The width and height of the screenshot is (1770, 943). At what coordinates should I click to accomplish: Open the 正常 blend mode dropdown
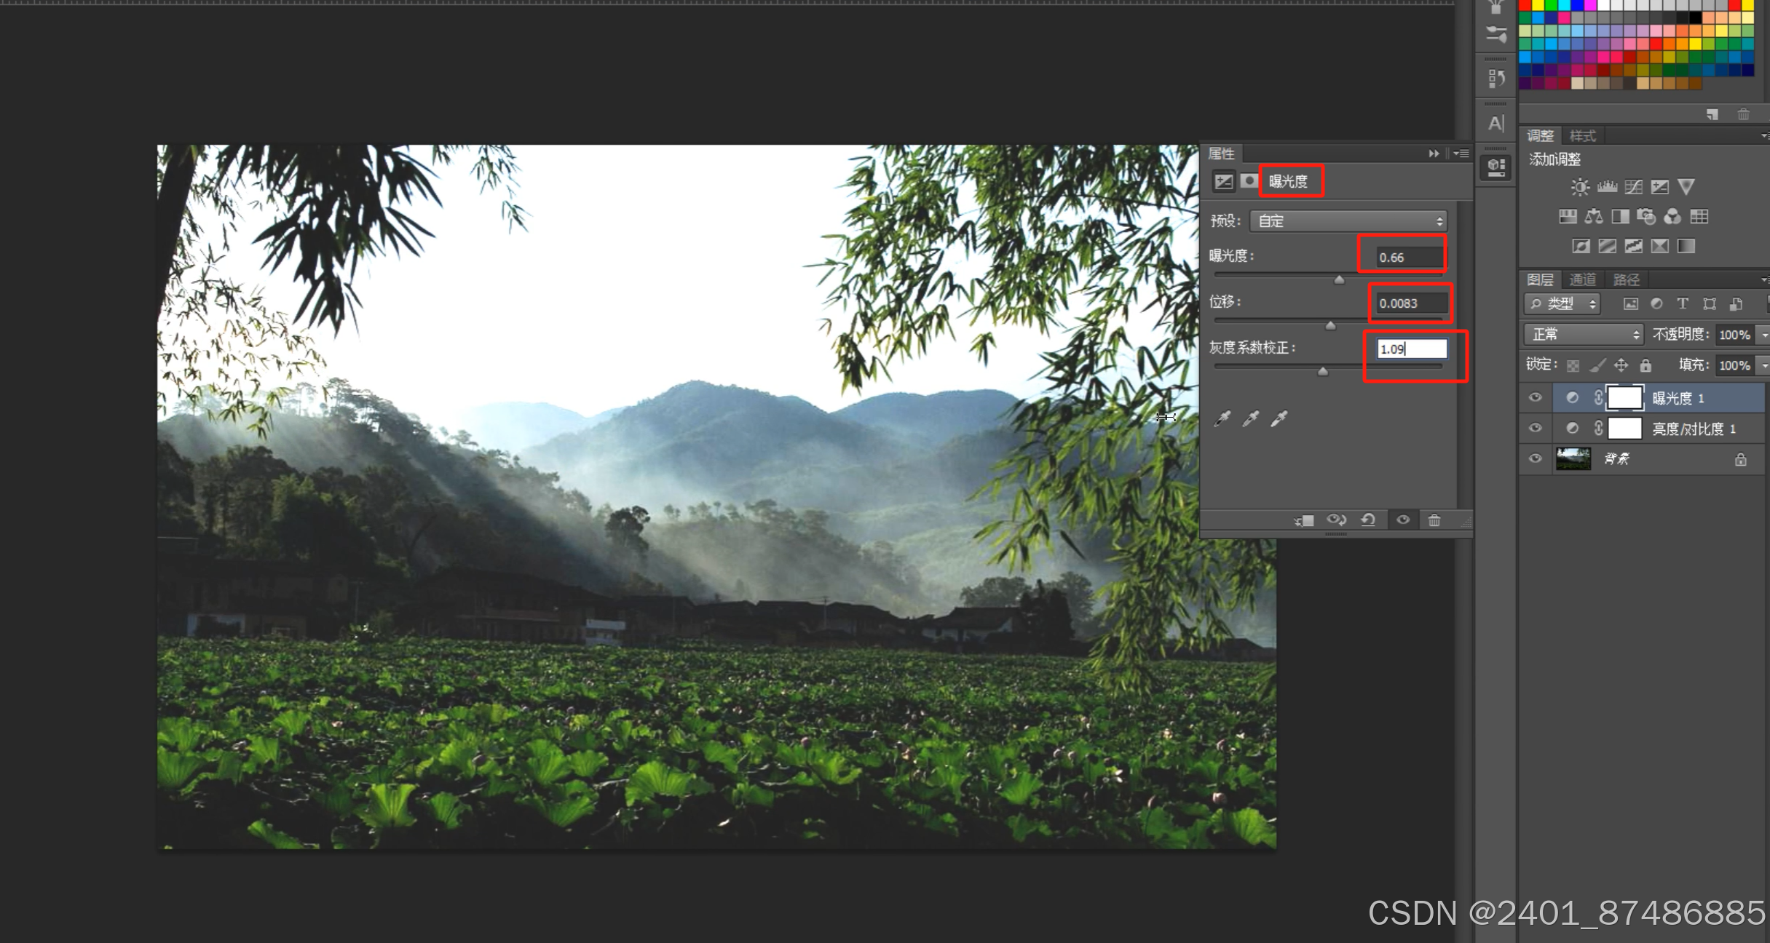(1584, 334)
